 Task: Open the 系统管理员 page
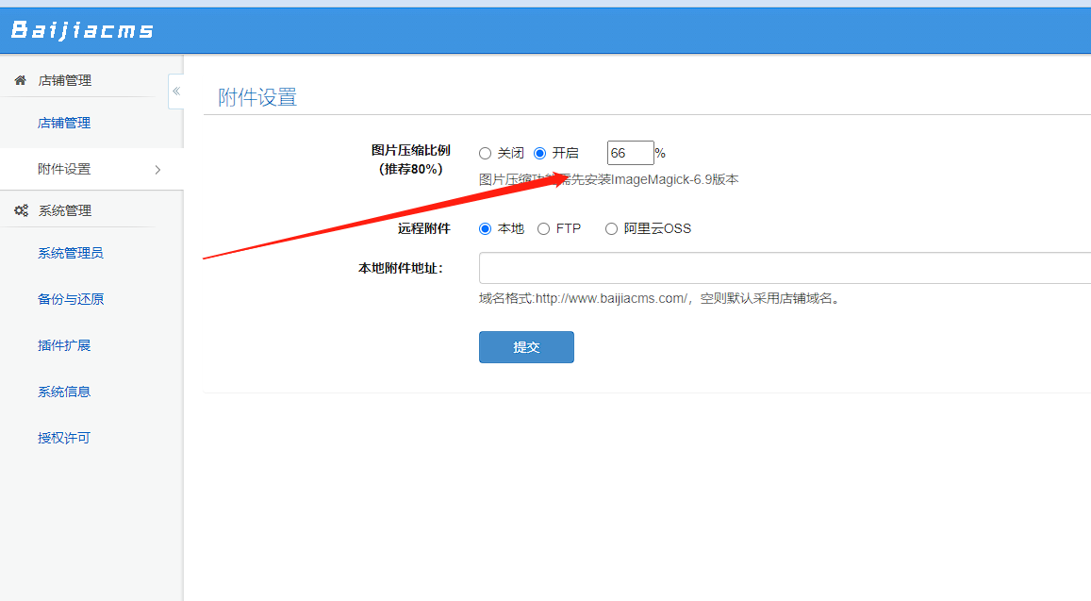pos(63,252)
